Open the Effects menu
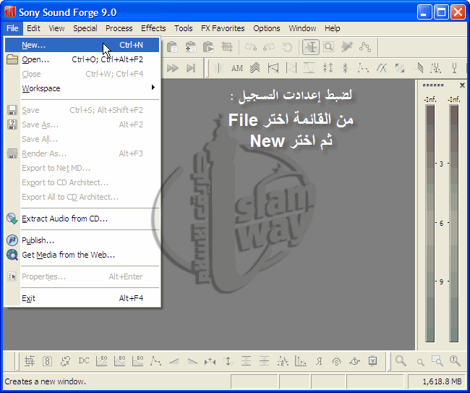Screen dimensions: 470x393 [153, 28]
